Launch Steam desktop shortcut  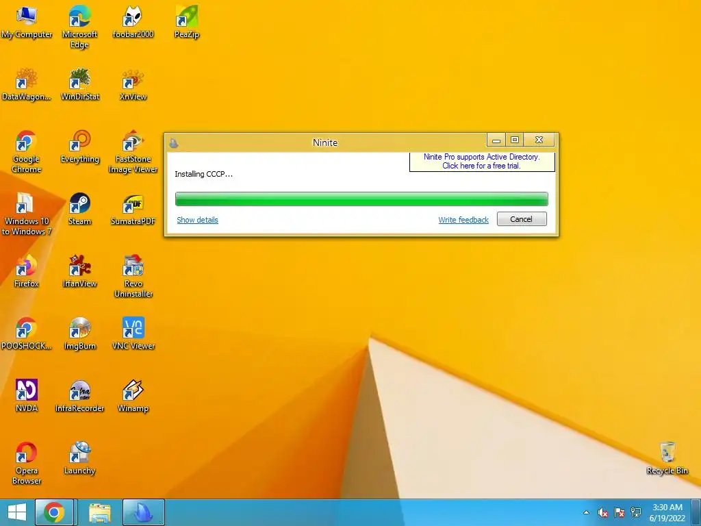[79, 210]
